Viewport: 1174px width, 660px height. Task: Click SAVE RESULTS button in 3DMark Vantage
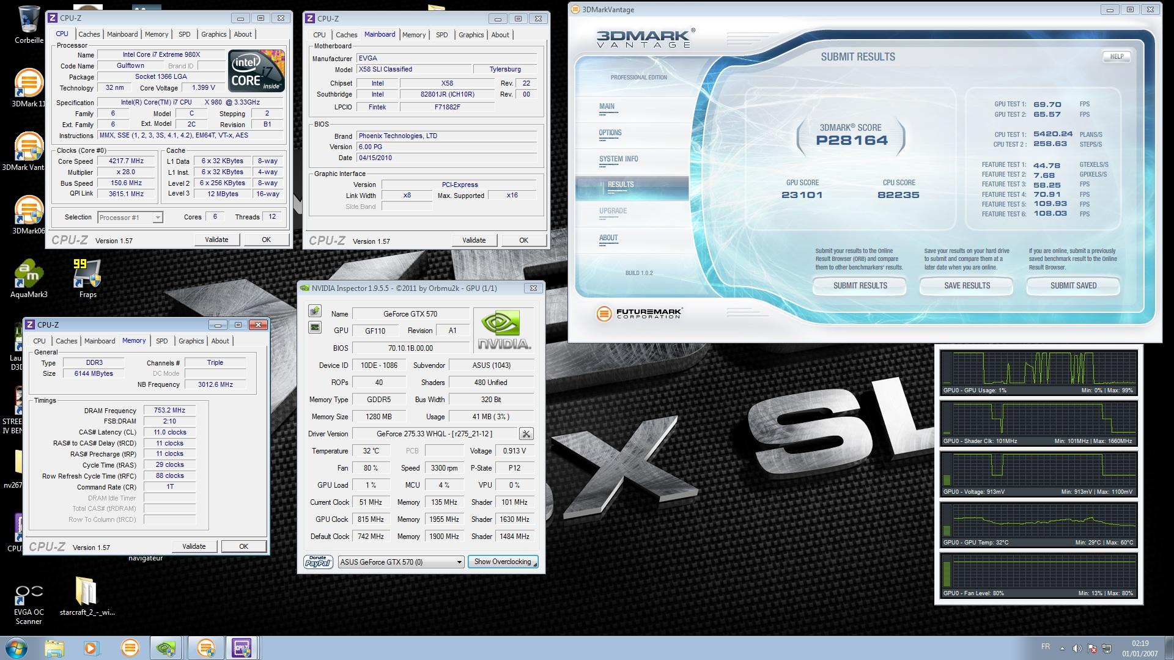tap(967, 285)
